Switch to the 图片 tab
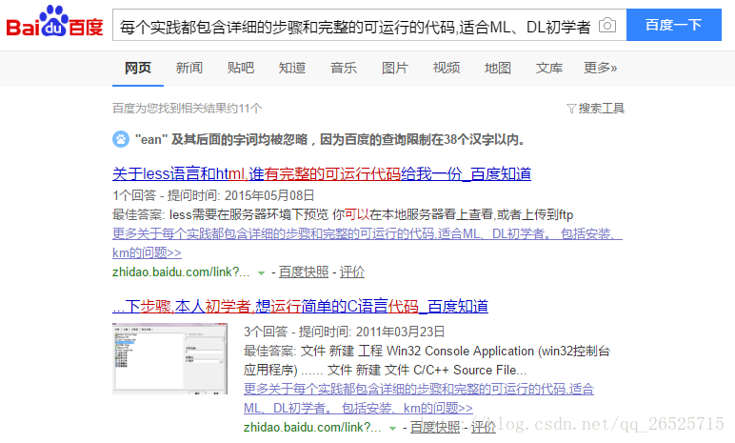 [x=395, y=68]
